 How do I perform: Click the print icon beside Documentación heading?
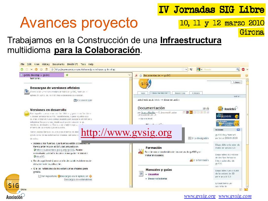207,108
